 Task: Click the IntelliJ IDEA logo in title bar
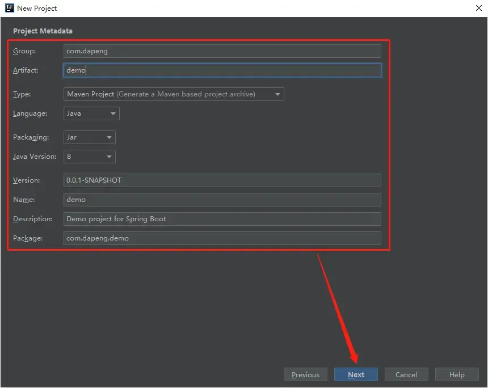(x=9, y=8)
